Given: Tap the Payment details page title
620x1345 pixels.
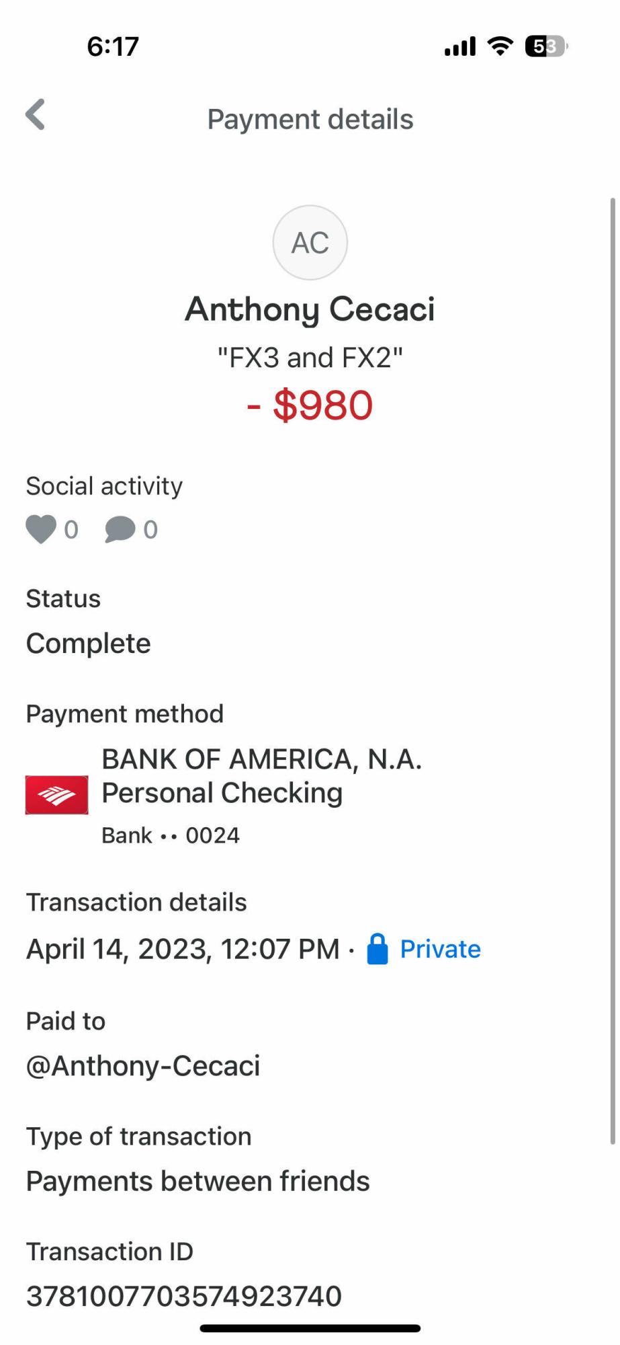Looking at the screenshot, I should click(x=310, y=119).
